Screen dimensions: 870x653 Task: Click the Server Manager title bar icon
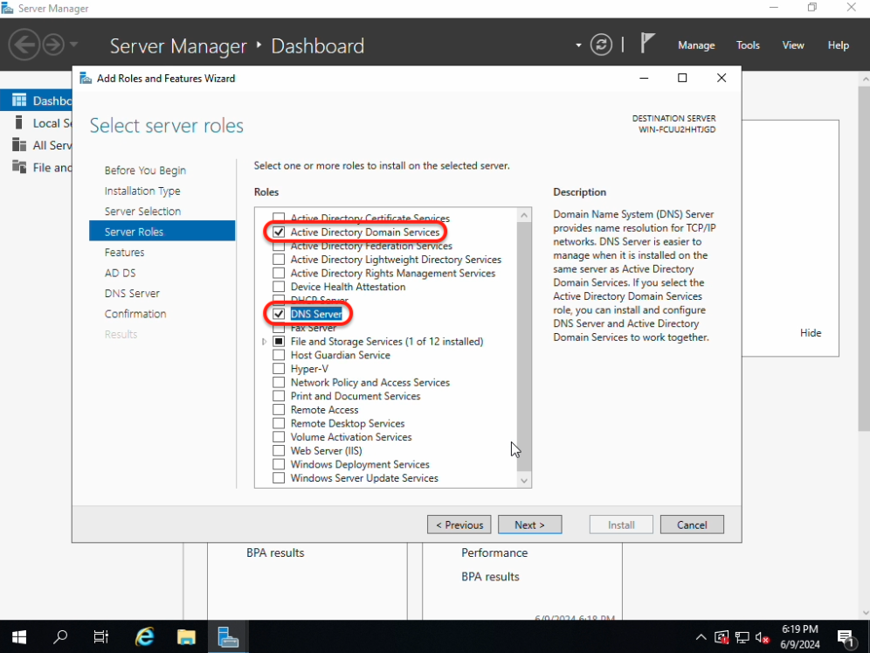(x=7, y=9)
